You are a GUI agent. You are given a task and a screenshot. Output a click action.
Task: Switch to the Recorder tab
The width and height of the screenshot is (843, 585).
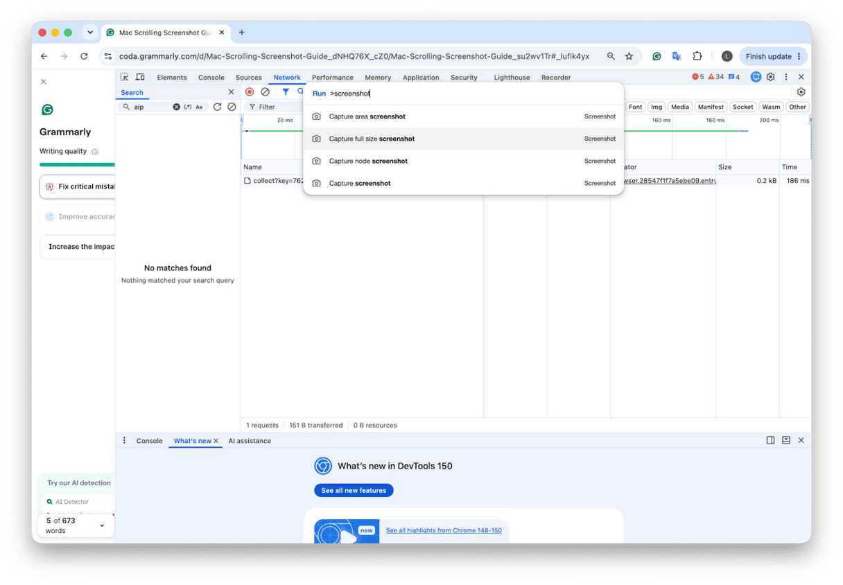point(556,78)
